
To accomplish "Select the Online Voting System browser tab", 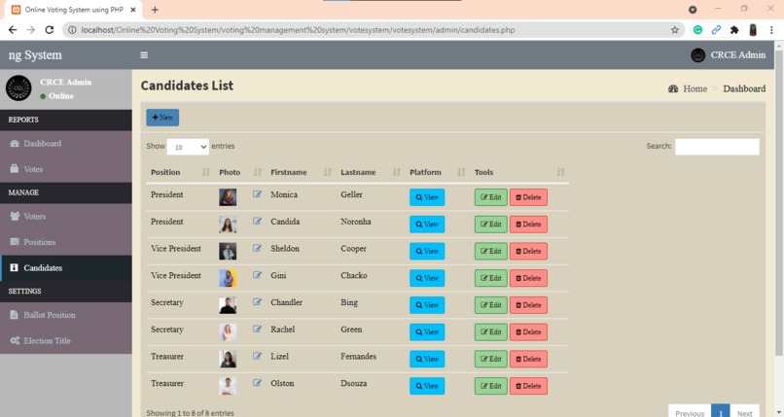I will click(x=74, y=10).
